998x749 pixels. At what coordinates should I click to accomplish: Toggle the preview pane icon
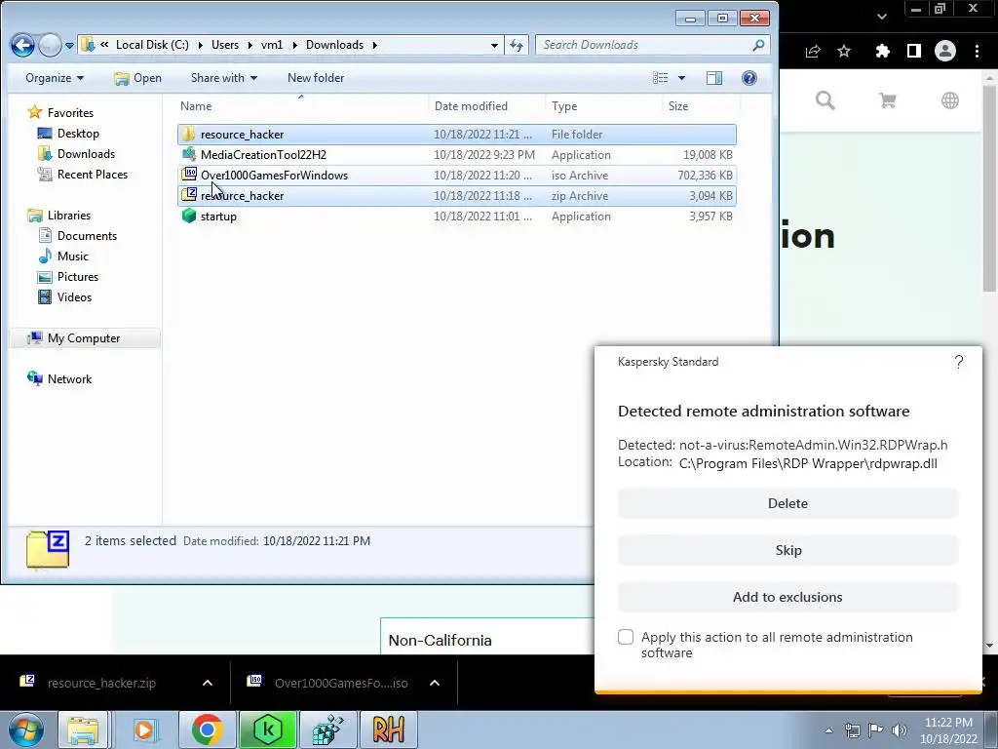(714, 78)
